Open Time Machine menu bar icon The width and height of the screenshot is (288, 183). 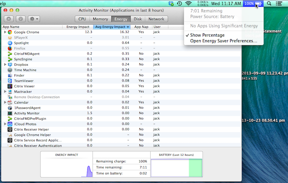(179, 3)
